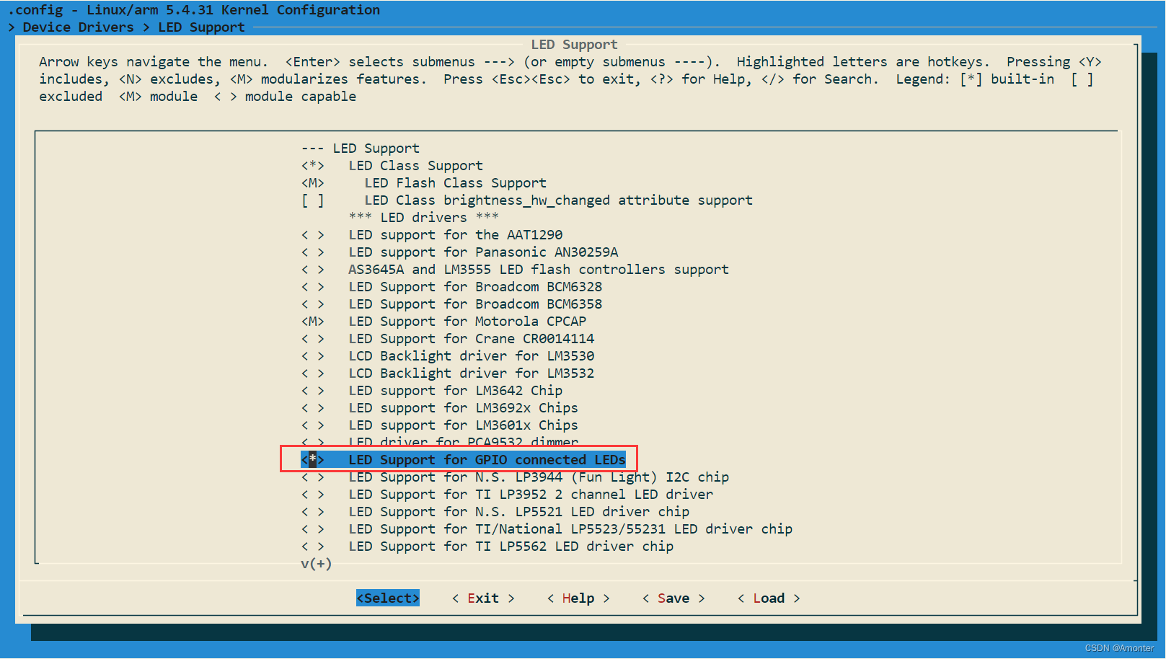Select LED Support for Motorola CPCAP entry
Viewport: 1166px width, 659px height.
click(467, 321)
